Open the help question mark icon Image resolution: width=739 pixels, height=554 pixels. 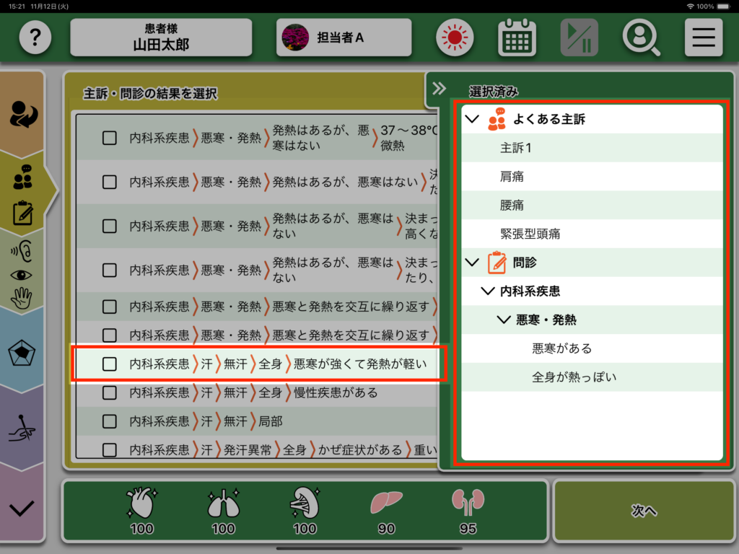pyautogui.click(x=35, y=38)
